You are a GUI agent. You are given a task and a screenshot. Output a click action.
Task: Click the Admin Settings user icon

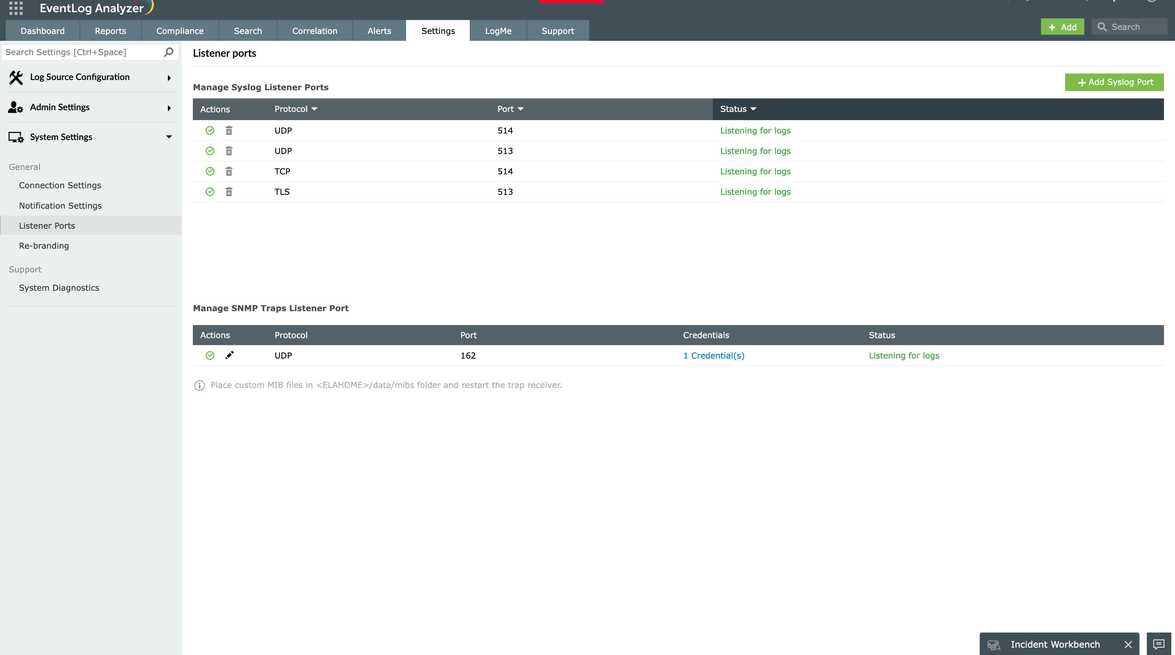(x=15, y=107)
